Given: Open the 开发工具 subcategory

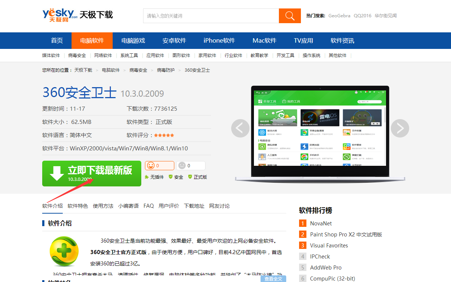Looking at the screenshot, I should [285, 56].
